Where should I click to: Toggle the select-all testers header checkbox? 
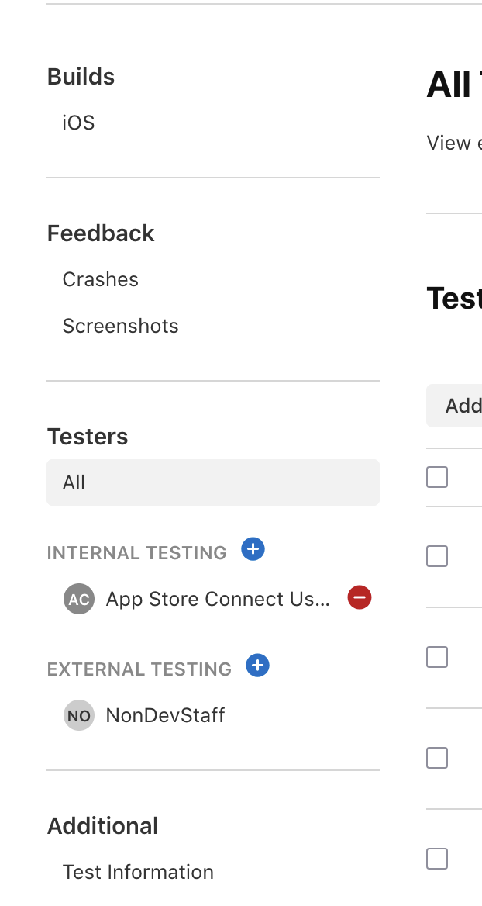(437, 477)
